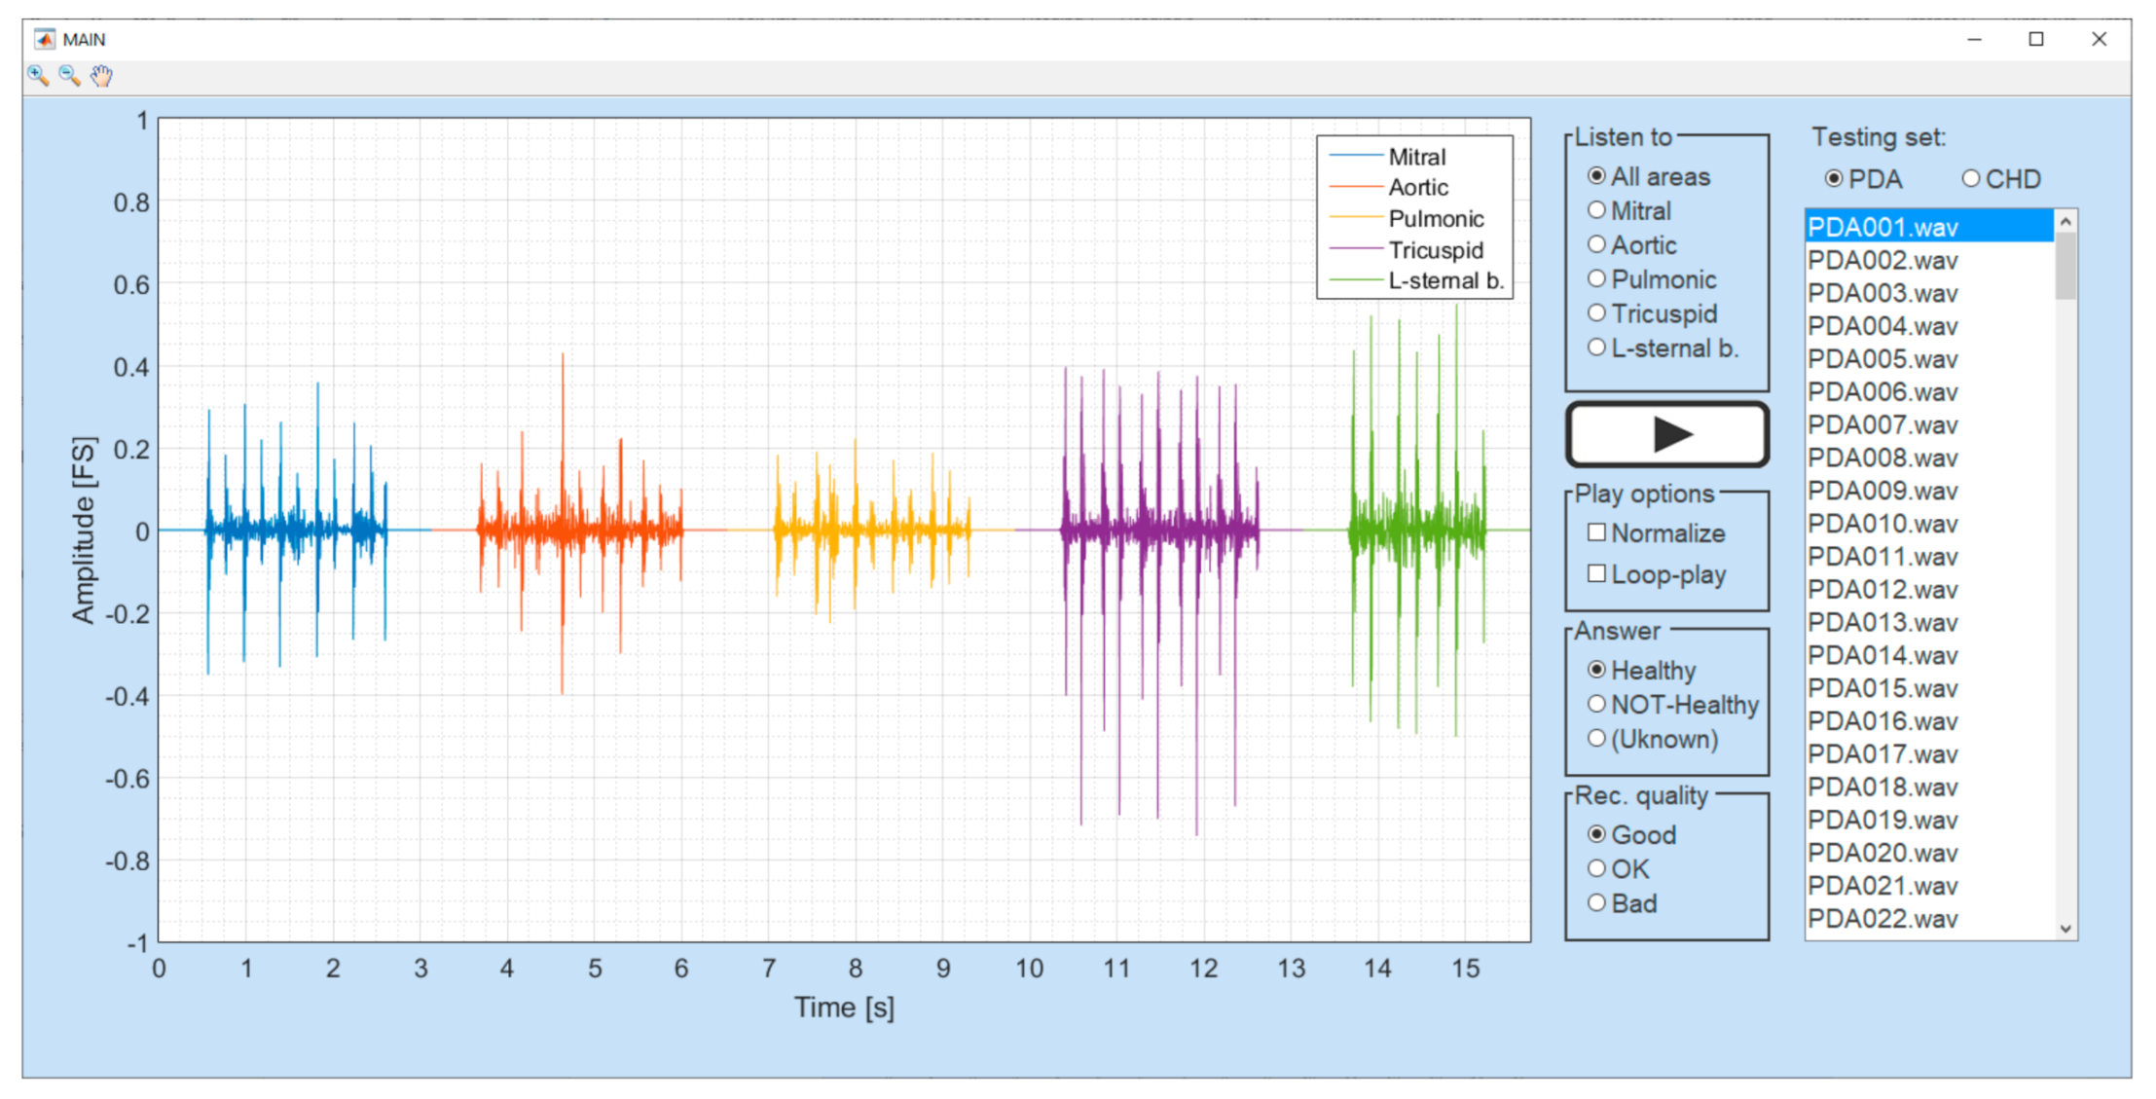Mark answer as NOT-Healthy
This screenshot has width=2156, height=1099.
click(1596, 704)
